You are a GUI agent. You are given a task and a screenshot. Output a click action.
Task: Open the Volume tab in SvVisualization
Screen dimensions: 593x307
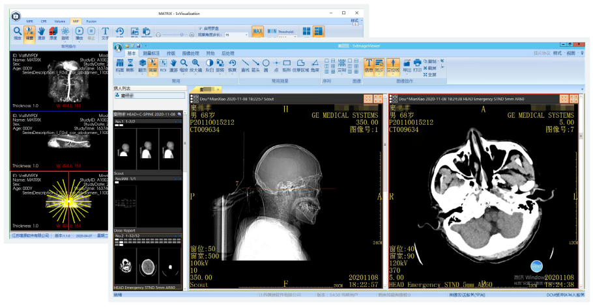(60, 21)
